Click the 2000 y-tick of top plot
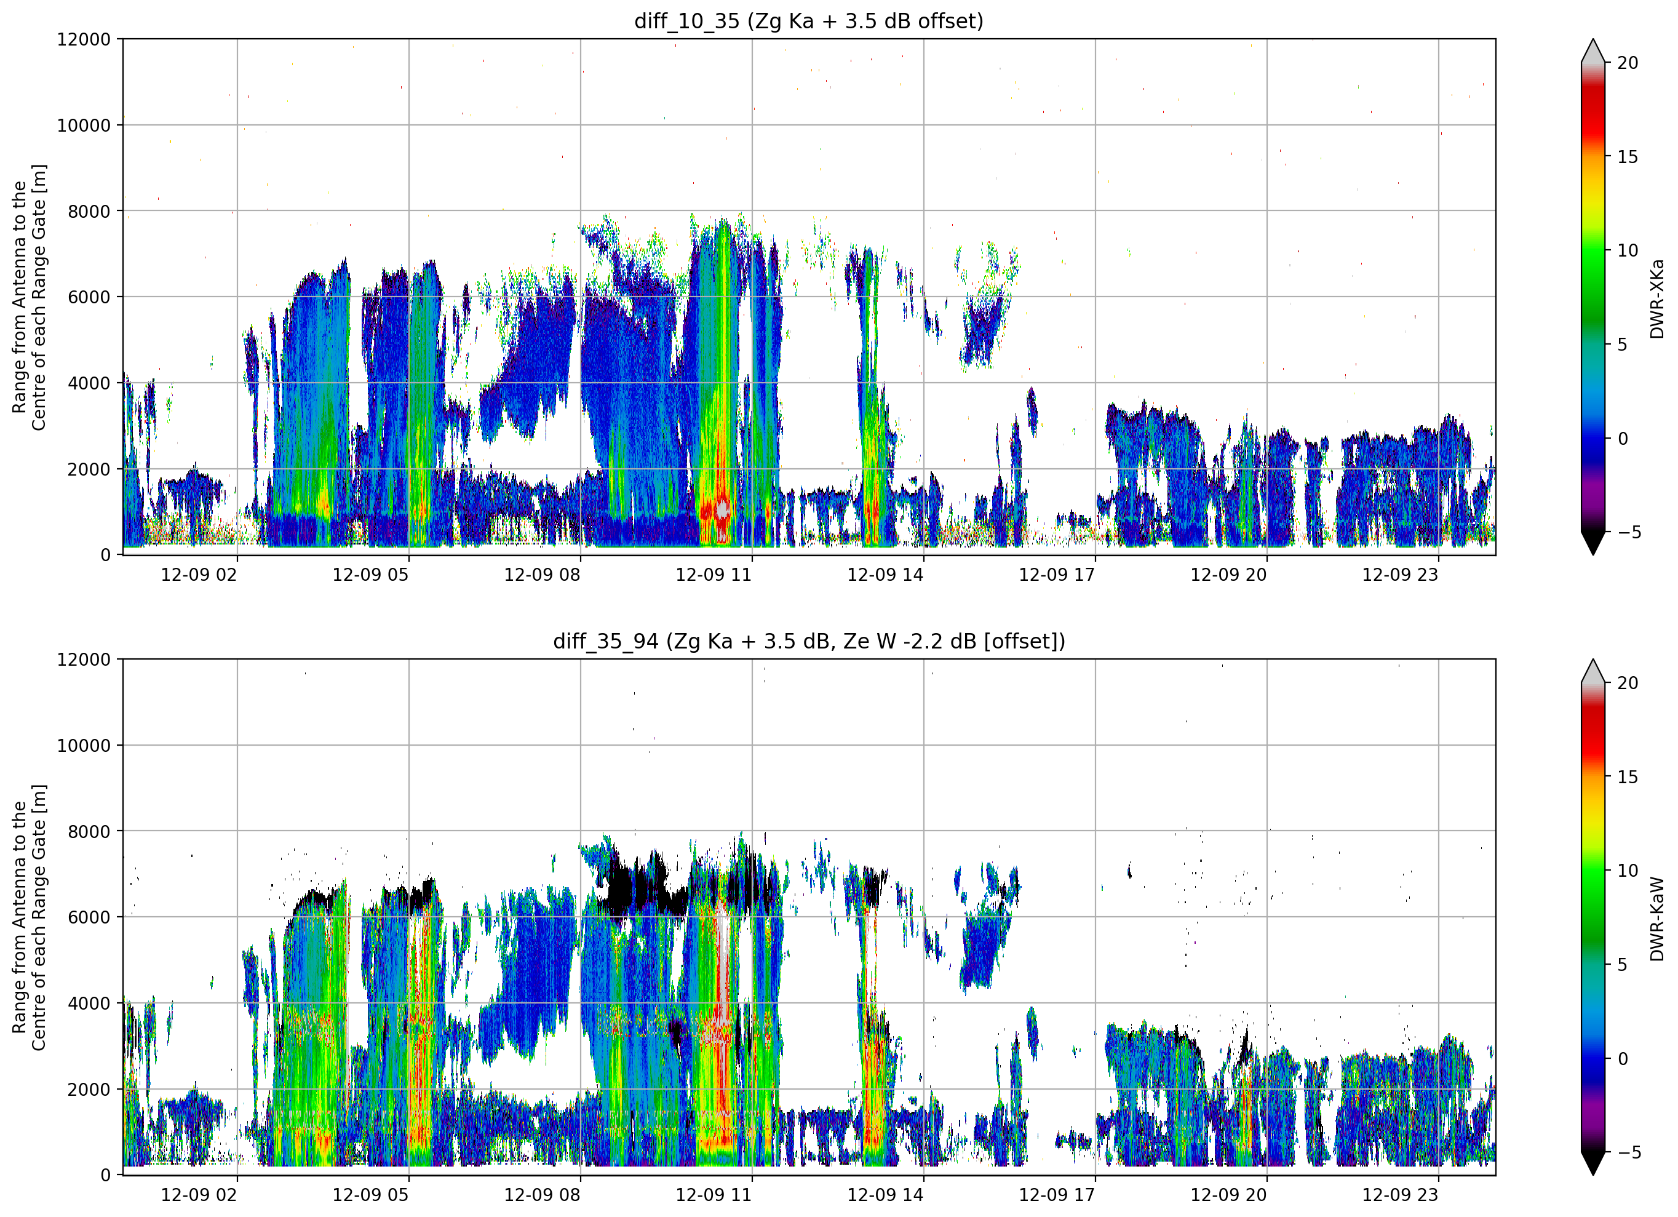This screenshot has height=1217, width=1678. [89, 469]
